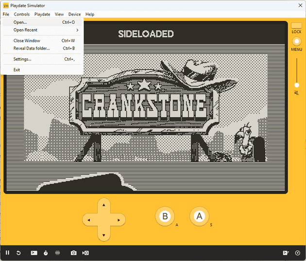Open the Controls menu
306x261 pixels.
pyautogui.click(x=22, y=15)
